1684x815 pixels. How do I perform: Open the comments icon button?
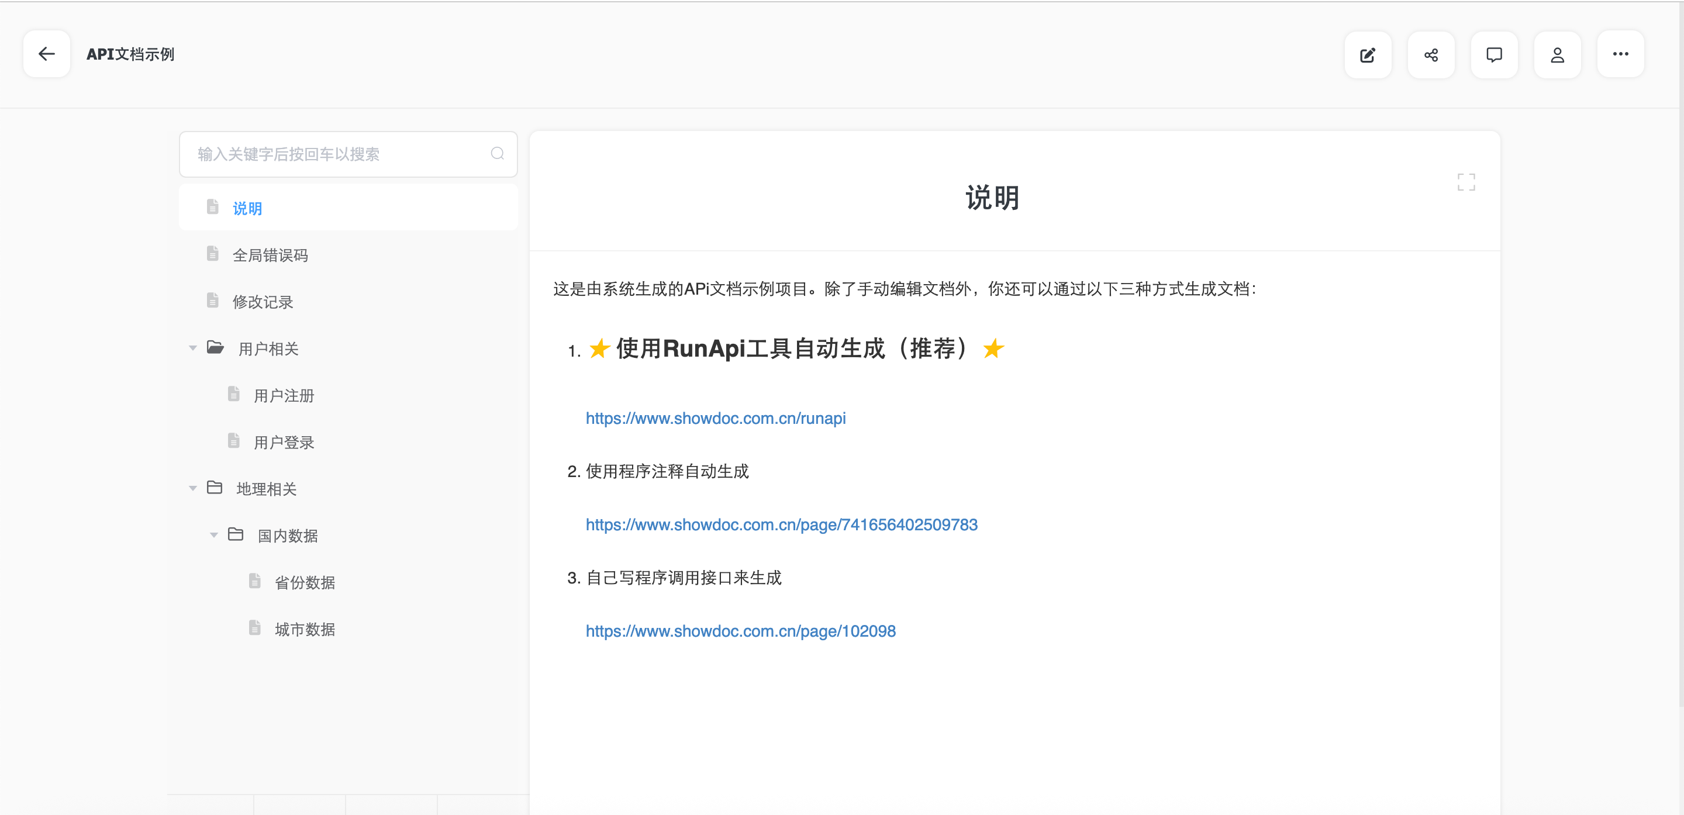(x=1494, y=55)
